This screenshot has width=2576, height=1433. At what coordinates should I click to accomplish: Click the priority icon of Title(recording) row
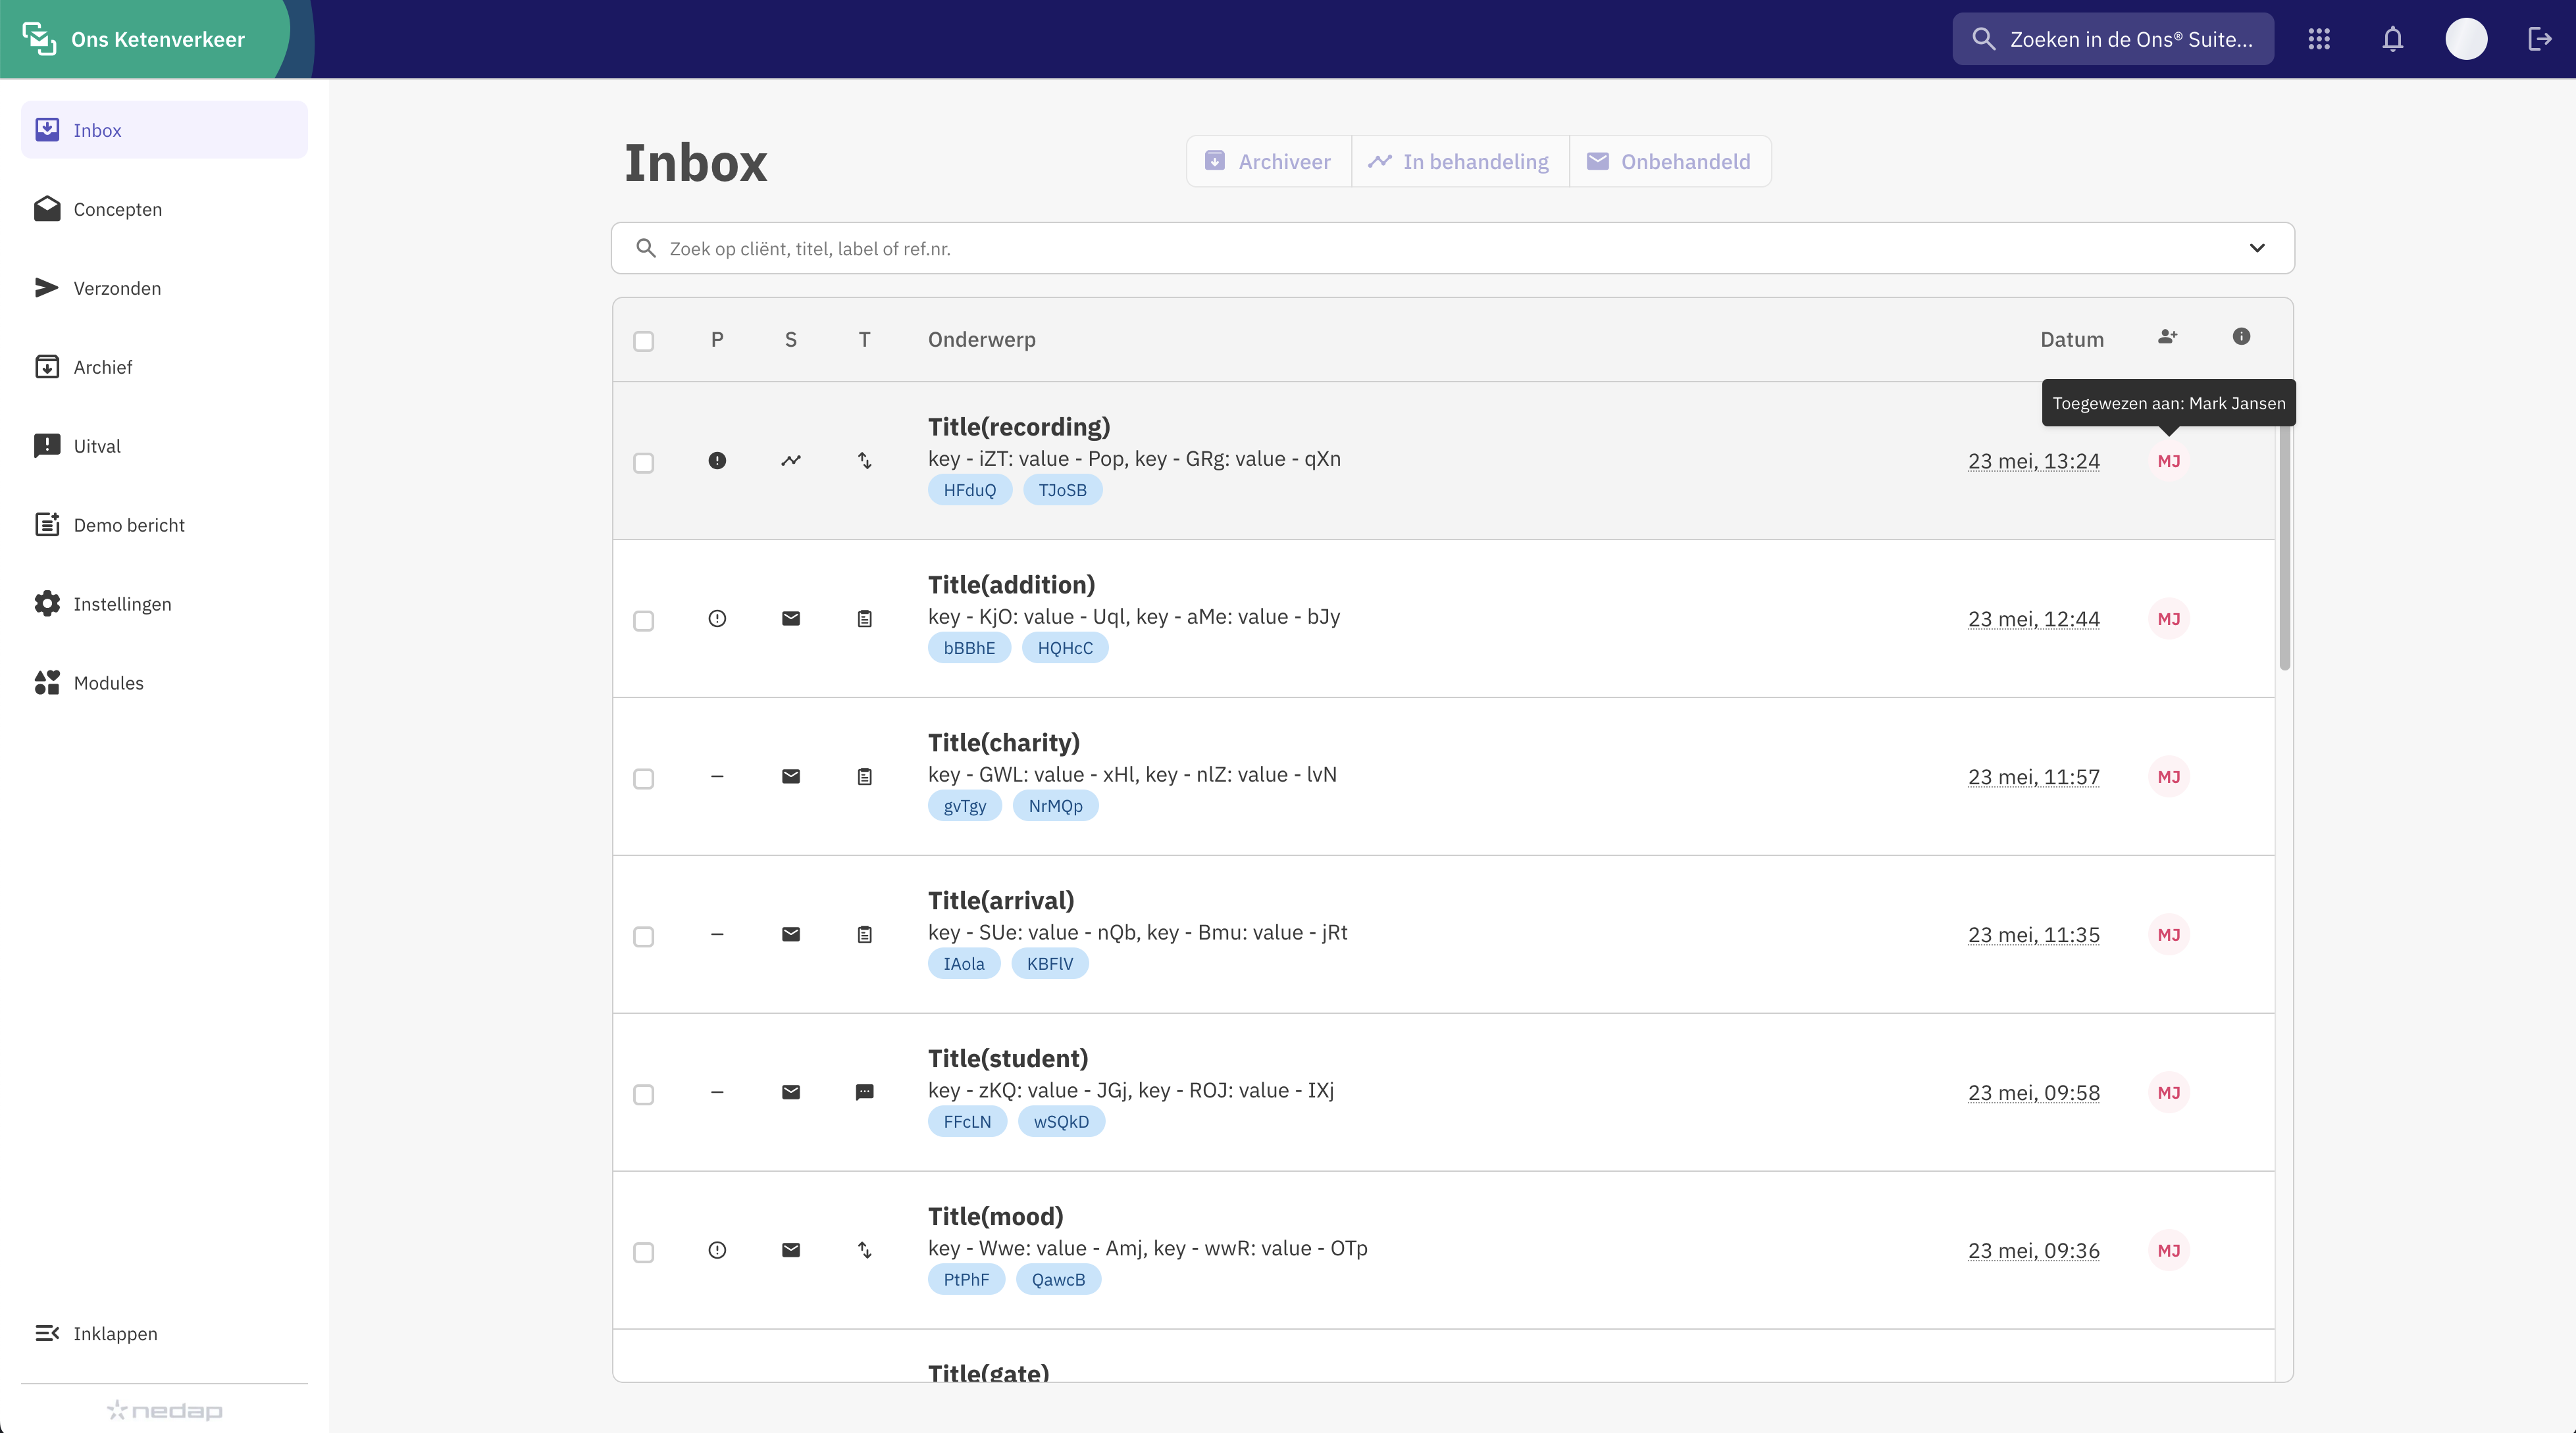(x=717, y=461)
